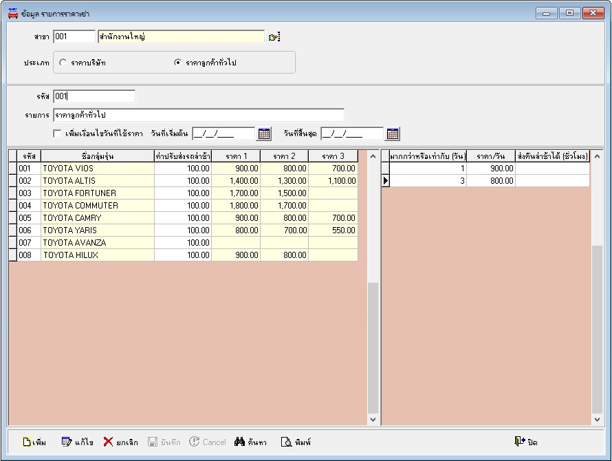Maximize the window using the title bar button
This screenshot has height=461, width=612.
pyautogui.click(x=569, y=13)
